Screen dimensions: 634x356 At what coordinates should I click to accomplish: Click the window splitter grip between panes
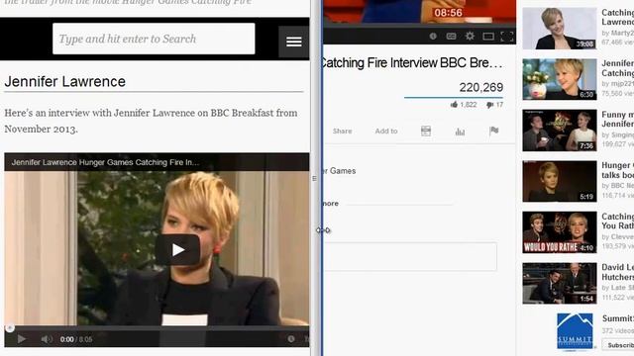coord(314,178)
